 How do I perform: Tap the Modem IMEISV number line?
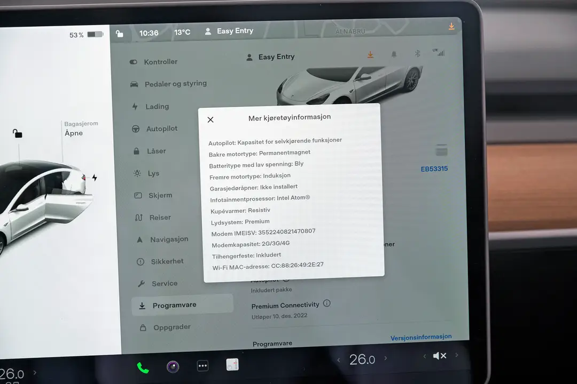click(263, 232)
